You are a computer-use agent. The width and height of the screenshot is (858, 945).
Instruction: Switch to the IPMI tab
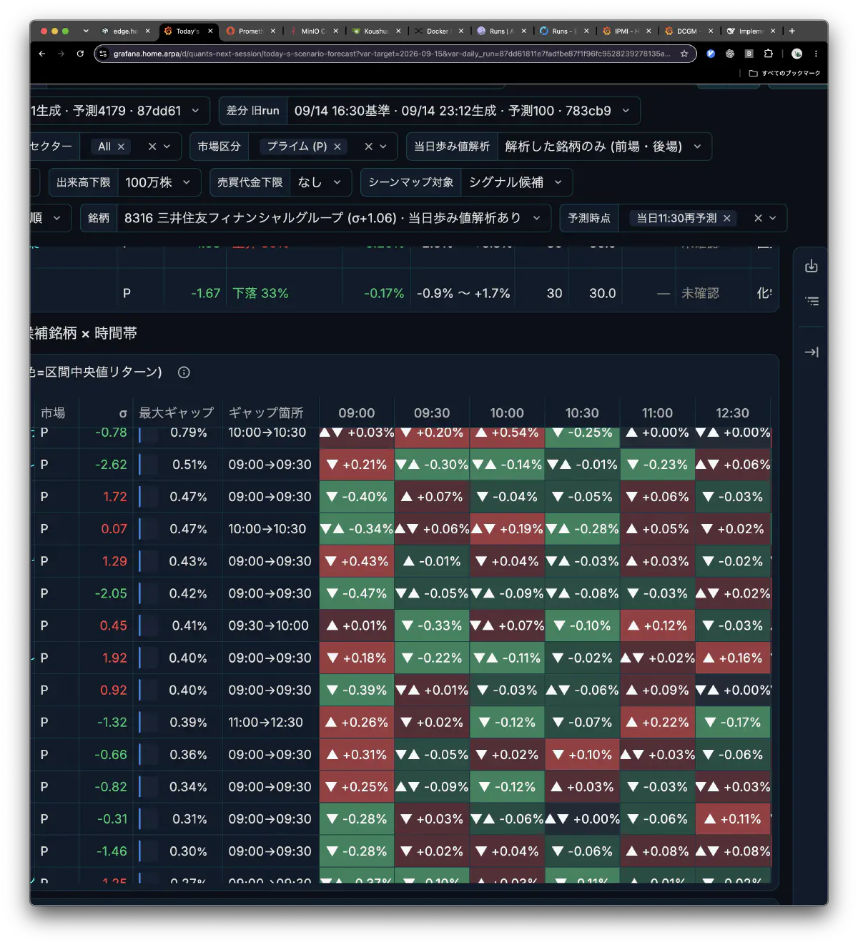coord(626,31)
